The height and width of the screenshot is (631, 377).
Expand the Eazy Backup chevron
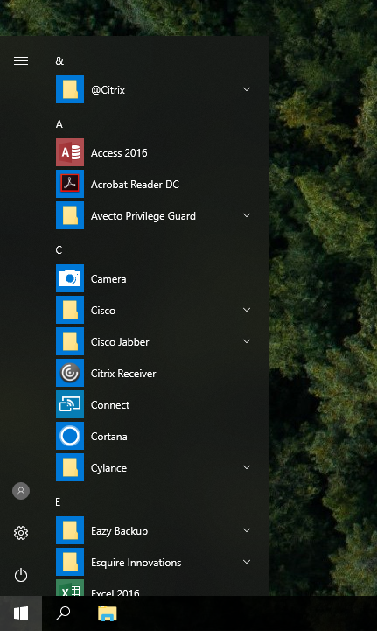click(x=247, y=530)
